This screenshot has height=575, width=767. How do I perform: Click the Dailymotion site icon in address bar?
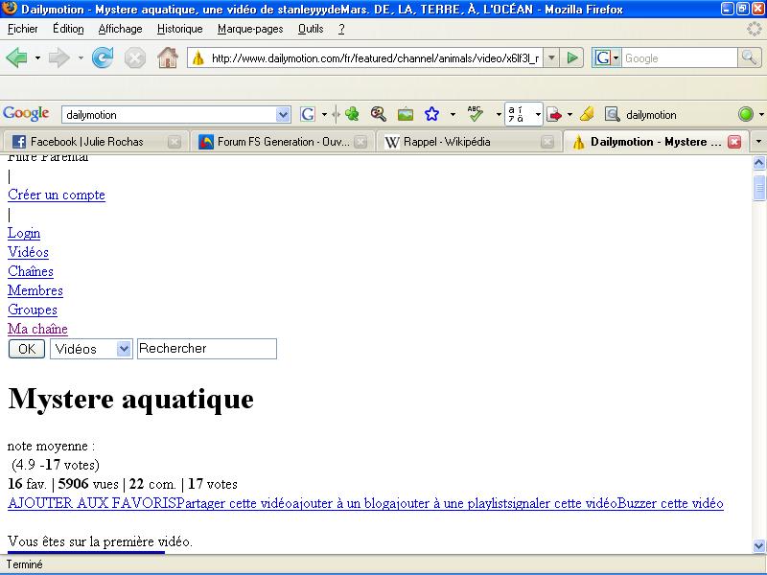[198, 58]
